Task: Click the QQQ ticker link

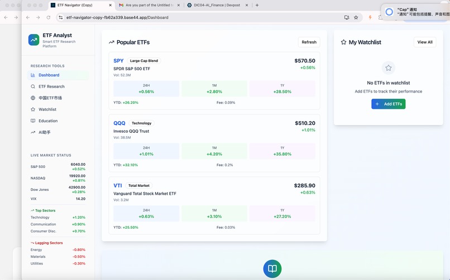Action: pyautogui.click(x=119, y=123)
